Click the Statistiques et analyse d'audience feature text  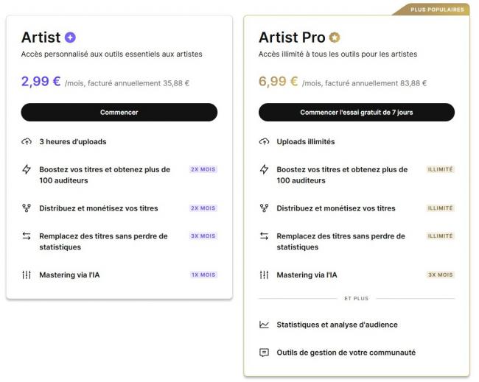pos(338,325)
